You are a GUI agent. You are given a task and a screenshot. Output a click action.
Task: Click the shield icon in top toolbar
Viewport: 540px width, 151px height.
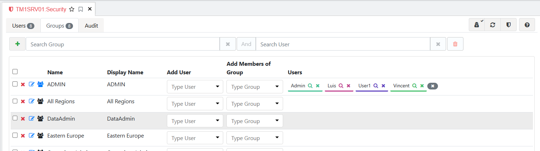click(x=508, y=25)
